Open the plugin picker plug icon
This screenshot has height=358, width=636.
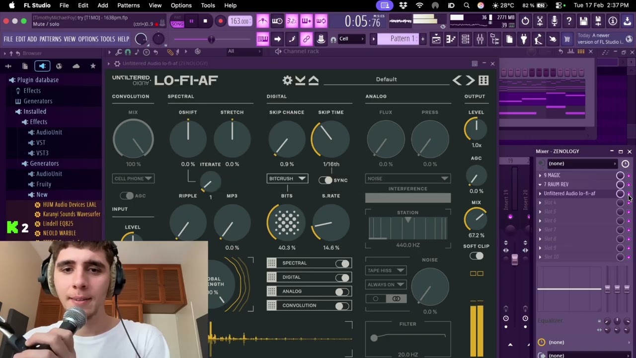click(x=524, y=39)
